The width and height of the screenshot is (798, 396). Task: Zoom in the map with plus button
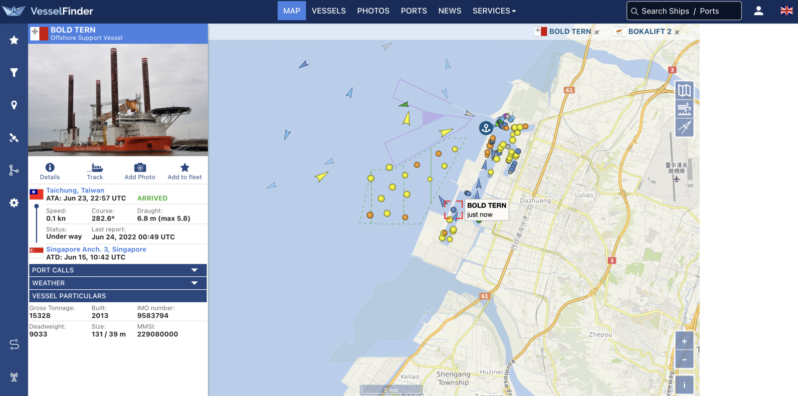coord(684,341)
